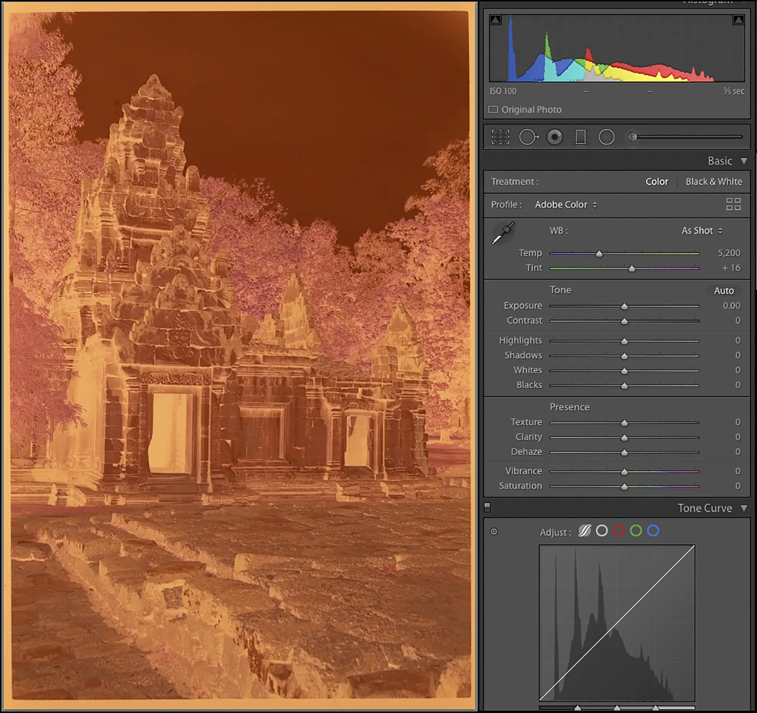The image size is (757, 713).
Task: Select the Crop Overlay tool
Action: click(500, 137)
